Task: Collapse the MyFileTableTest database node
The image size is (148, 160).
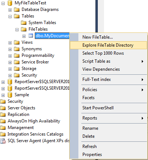Action: coord(3,3)
